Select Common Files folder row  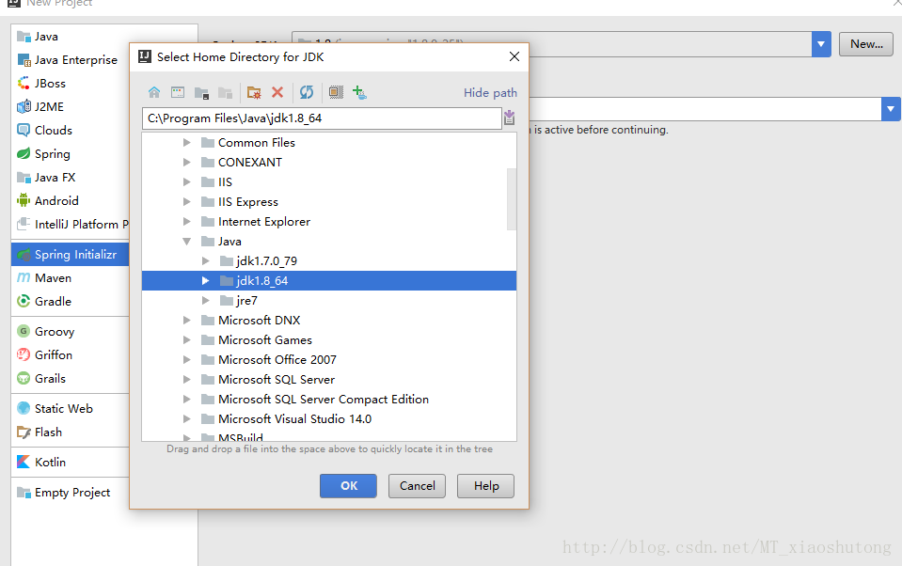[x=329, y=143]
